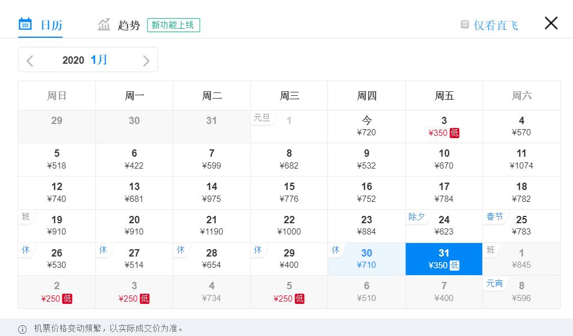Select the 元旦 date January 1
The width and height of the screenshot is (573, 336).
pos(289,126)
